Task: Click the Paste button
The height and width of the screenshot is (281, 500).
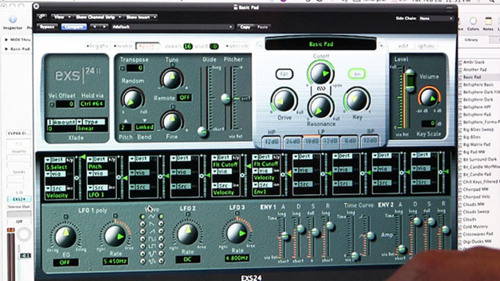Action: click(x=262, y=27)
